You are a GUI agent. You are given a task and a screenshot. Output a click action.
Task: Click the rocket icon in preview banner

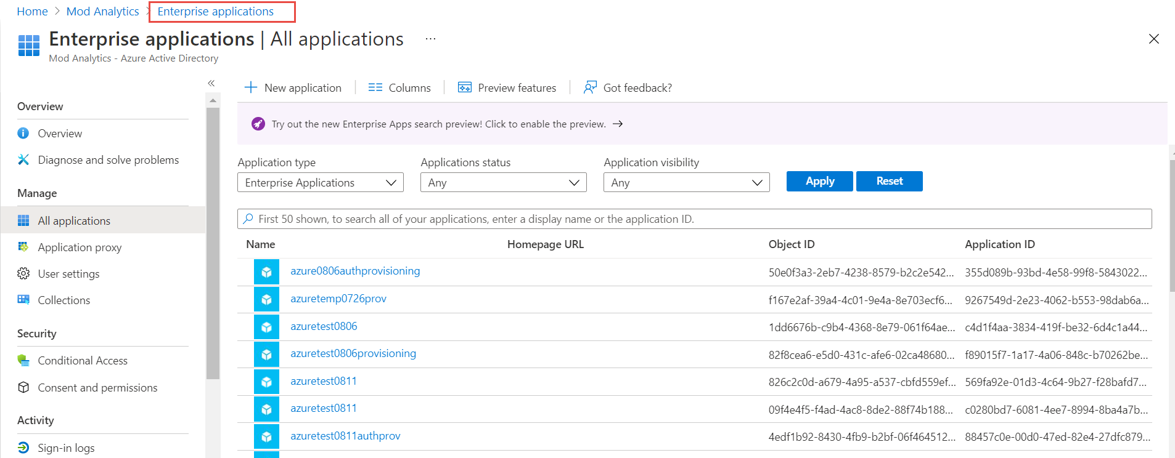pos(258,124)
